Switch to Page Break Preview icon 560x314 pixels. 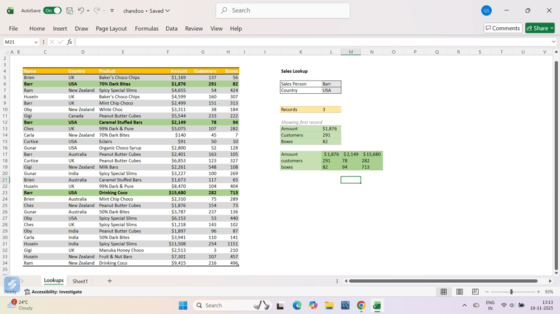click(x=475, y=292)
